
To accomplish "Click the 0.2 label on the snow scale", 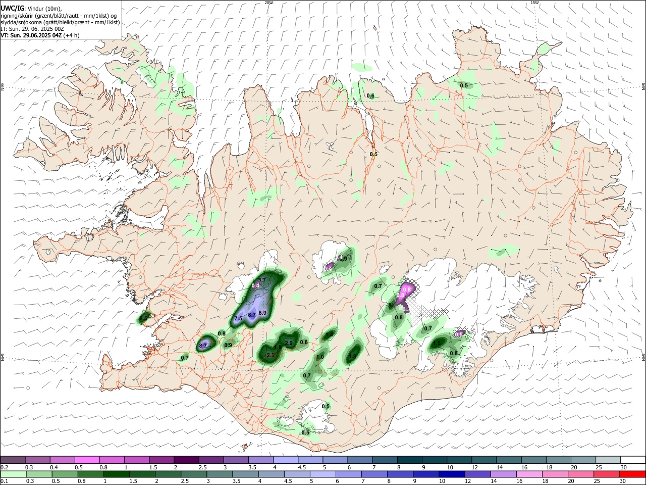I will 4,467.
